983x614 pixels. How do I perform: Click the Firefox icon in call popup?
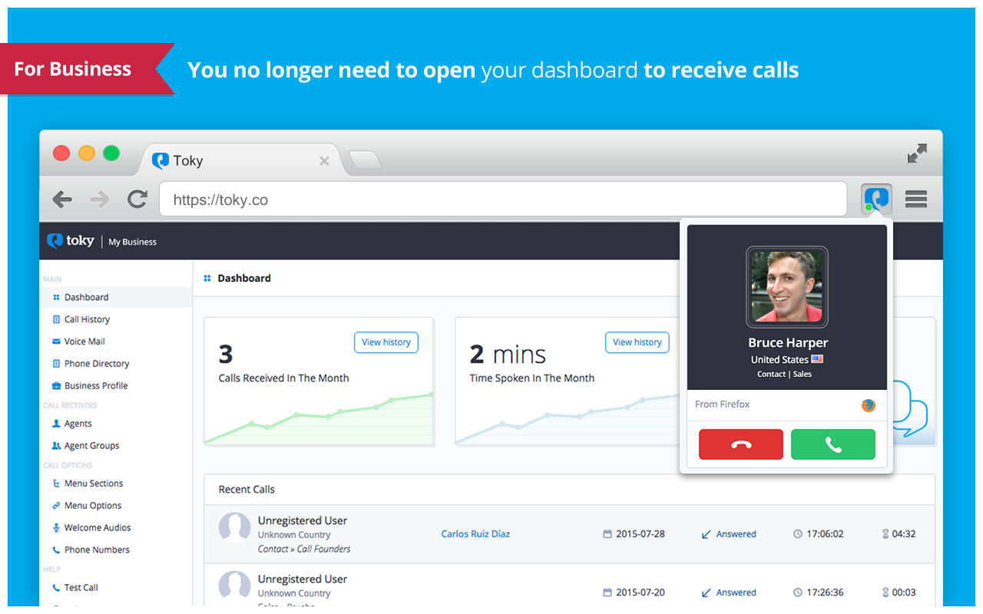(868, 405)
